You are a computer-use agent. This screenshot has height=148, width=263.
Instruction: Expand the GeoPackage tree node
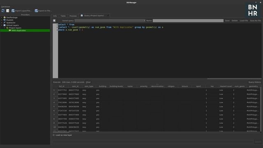tap(2, 17)
